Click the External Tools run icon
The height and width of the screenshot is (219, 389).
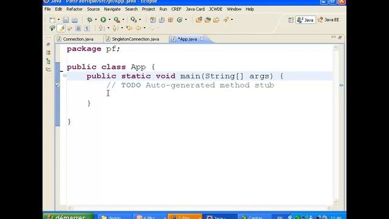tap(117, 19)
